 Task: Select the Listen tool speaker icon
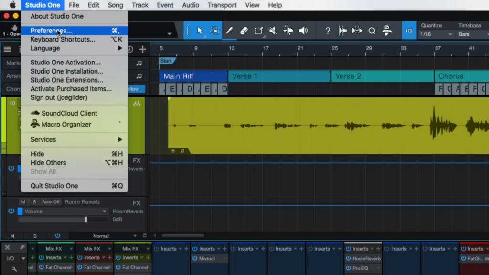click(x=303, y=31)
